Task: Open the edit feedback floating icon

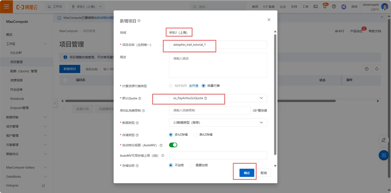Action: point(383,140)
